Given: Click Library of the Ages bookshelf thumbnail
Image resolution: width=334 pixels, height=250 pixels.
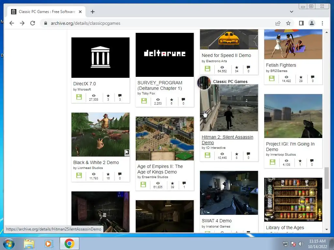Looking at the screenshot, I should 293,200.
